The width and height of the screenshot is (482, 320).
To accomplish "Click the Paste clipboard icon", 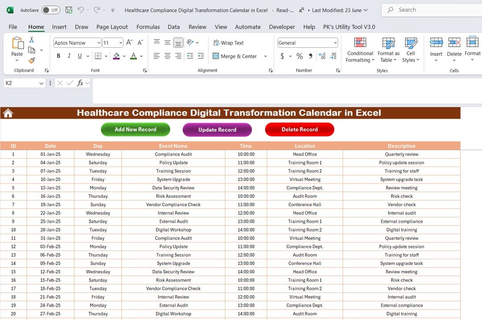I will tap(17, 43).
